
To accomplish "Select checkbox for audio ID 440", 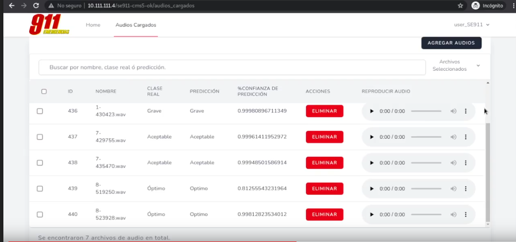I will point(40,214).
